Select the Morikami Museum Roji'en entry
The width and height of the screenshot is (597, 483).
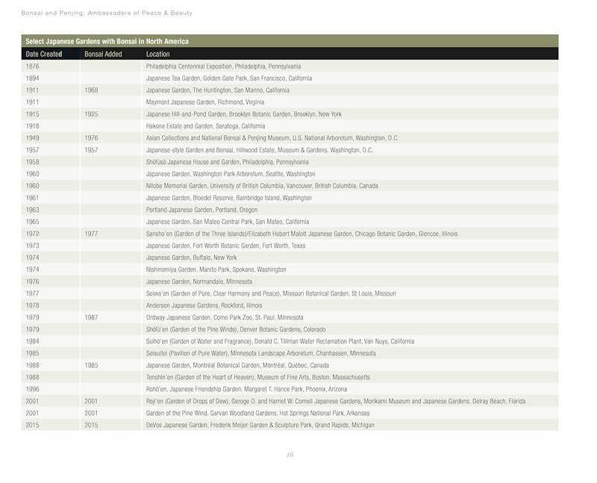[x=335, y=401]
